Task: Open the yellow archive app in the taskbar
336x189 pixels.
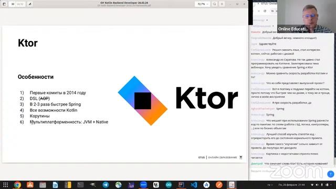Action: coord(68,185)
